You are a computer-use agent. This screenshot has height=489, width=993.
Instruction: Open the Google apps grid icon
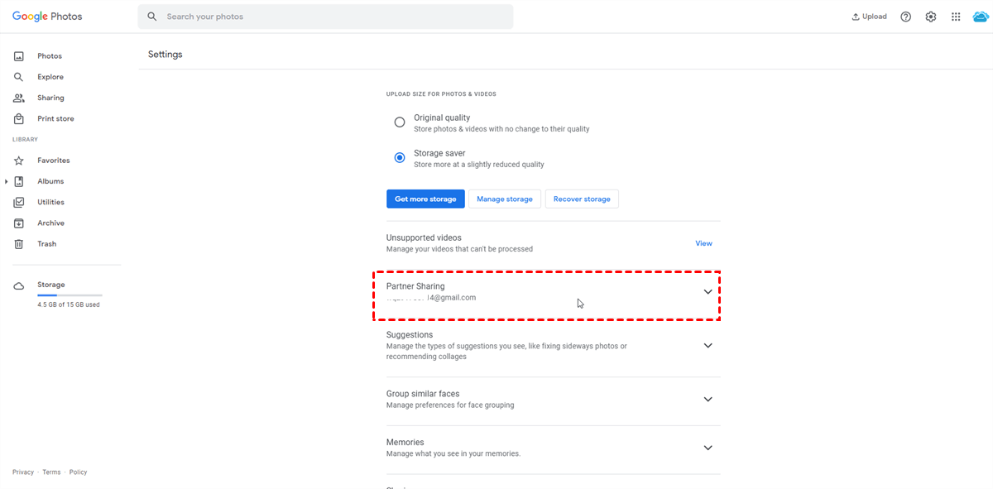956,17
